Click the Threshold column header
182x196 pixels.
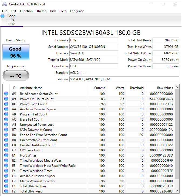point(136,88)
